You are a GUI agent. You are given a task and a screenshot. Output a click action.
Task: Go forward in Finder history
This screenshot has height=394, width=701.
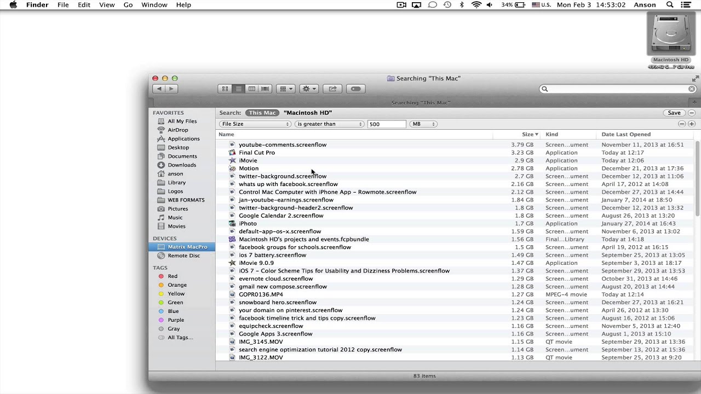click(171, 89)
